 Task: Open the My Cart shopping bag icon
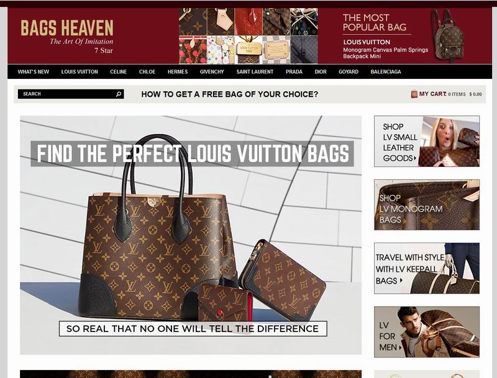[x=414, y=94]
